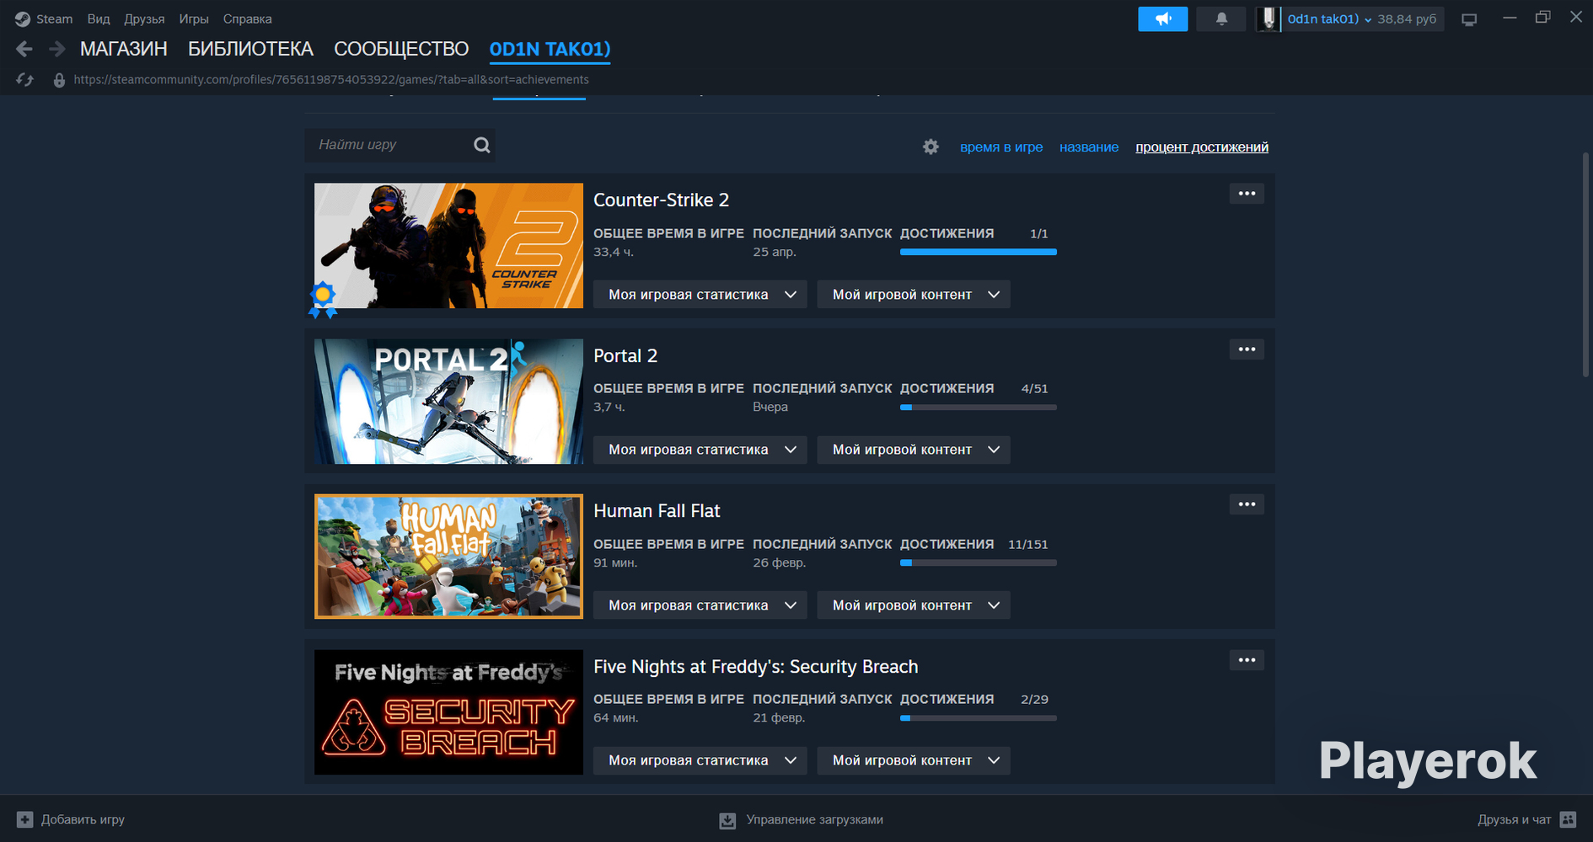Expand Моя игровая статистика for FNAF Security Breach
Viewport: 1593px width, 842px height.
700,760
